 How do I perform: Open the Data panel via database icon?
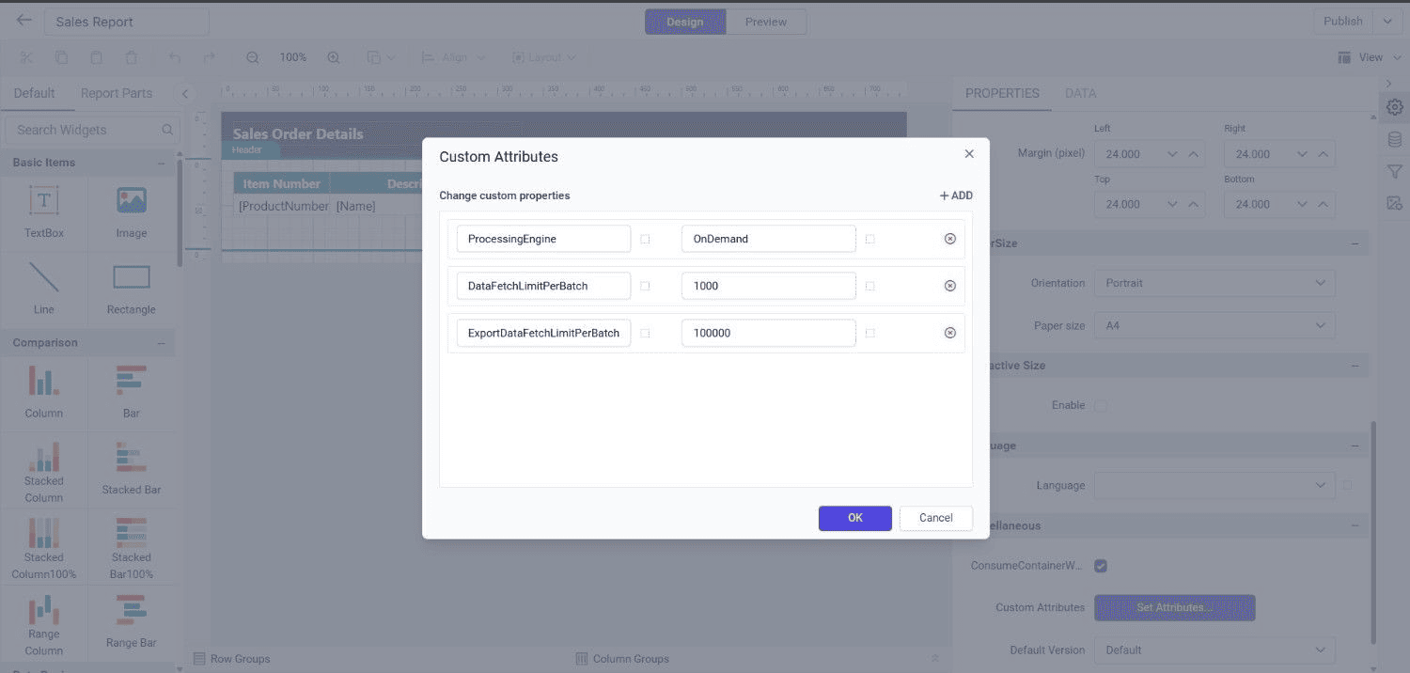(1395, 138)
